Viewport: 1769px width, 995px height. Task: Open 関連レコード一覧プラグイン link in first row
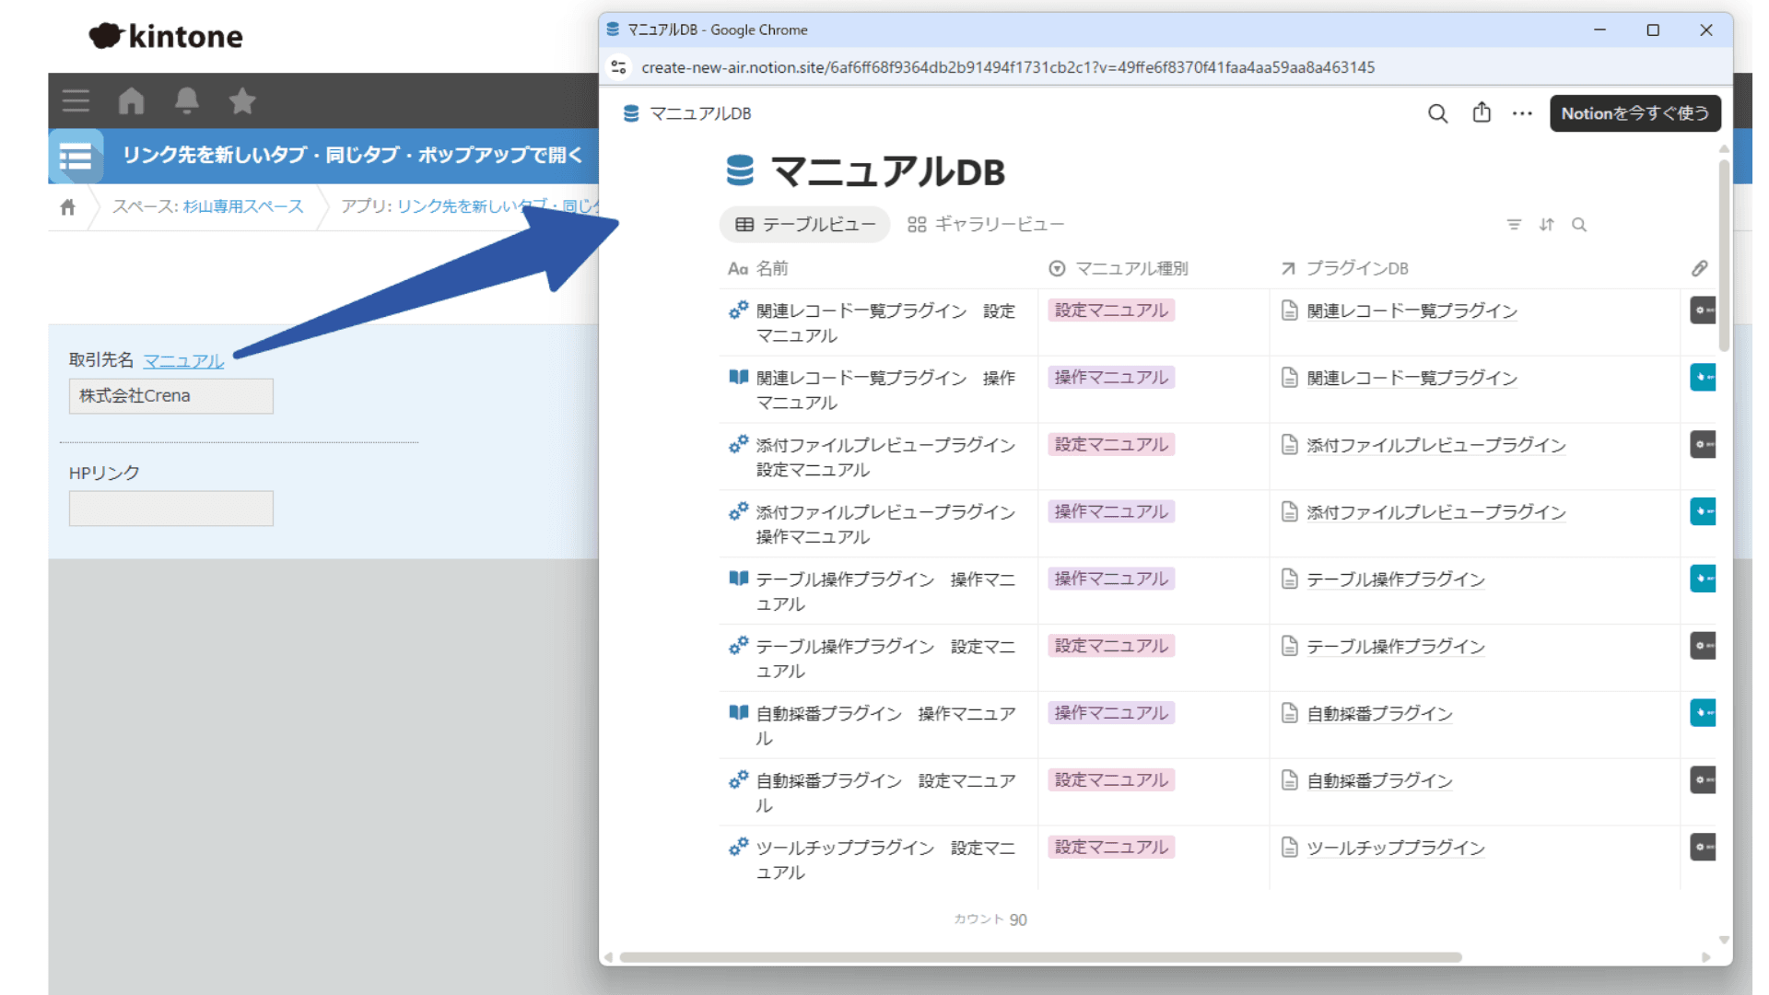tap(1412, 311)
